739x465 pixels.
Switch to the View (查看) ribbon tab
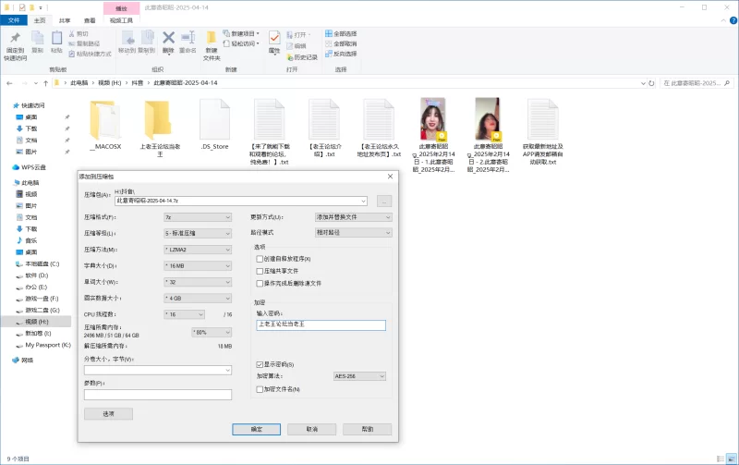90,20
